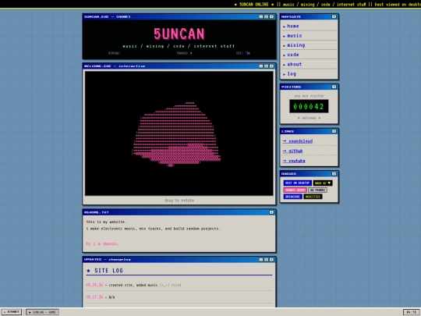The height and width of the screenshot is (316, 421).
Task: Click the pink TRANCE 4EVER badge
Action: tap(295, 190)
